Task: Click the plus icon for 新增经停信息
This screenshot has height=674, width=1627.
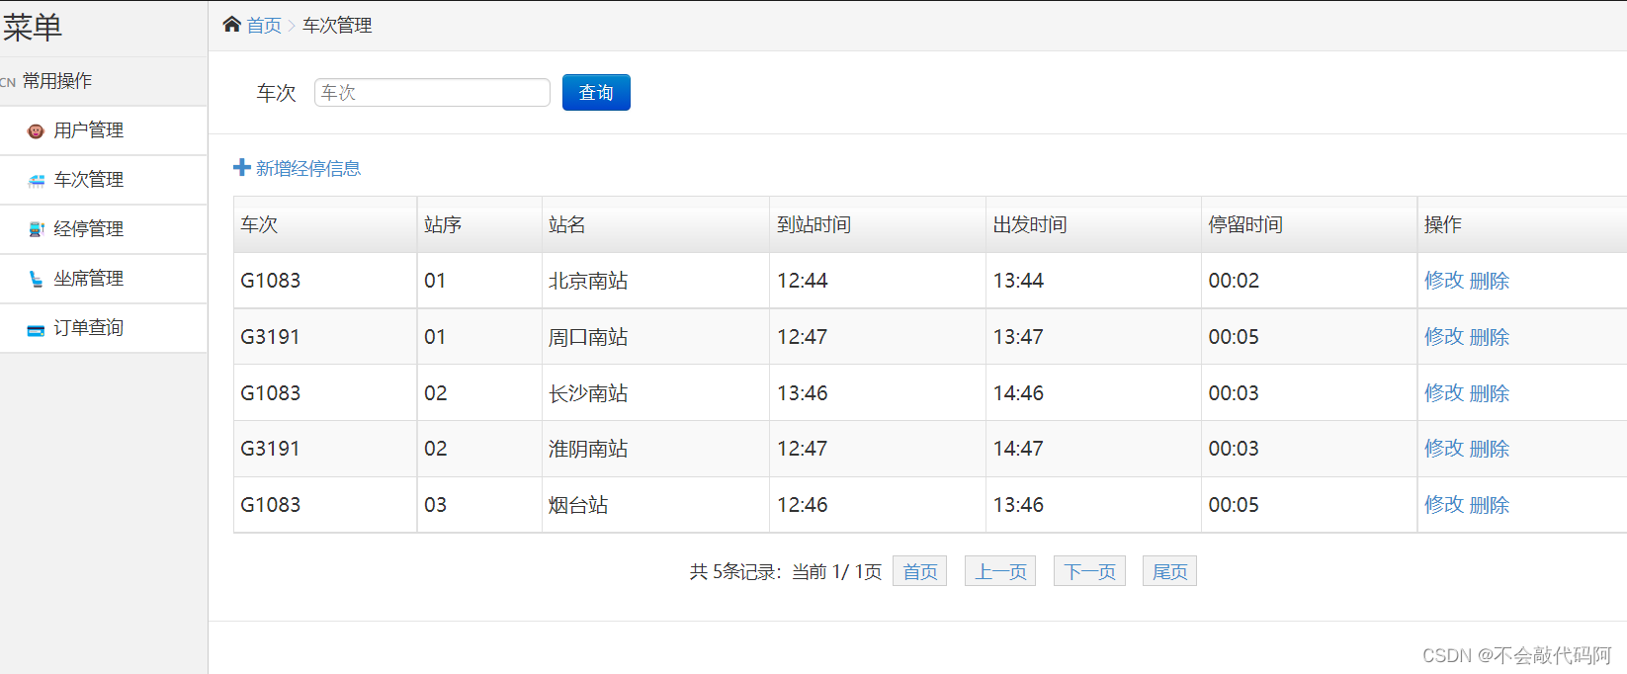Action: tap(241, 167)
